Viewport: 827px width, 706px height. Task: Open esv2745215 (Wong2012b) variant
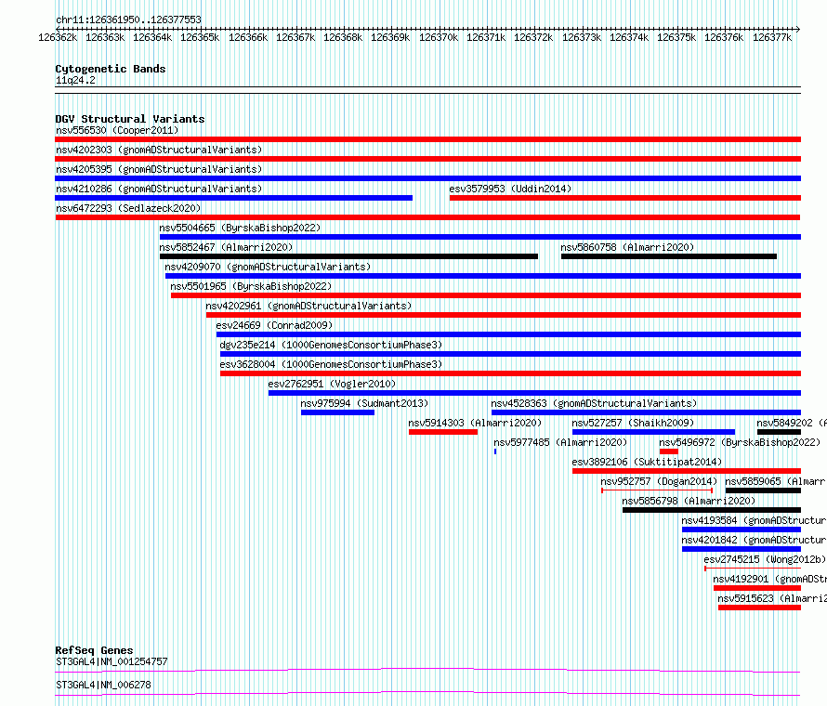click(x=764, y=559)
